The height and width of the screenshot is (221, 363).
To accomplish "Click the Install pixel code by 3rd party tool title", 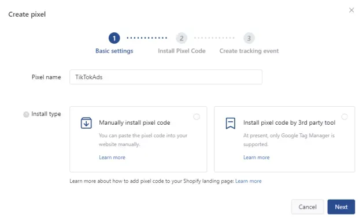I will [289, 122].
